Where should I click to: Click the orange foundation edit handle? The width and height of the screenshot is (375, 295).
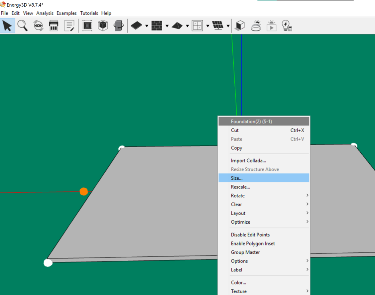(84, 191)
